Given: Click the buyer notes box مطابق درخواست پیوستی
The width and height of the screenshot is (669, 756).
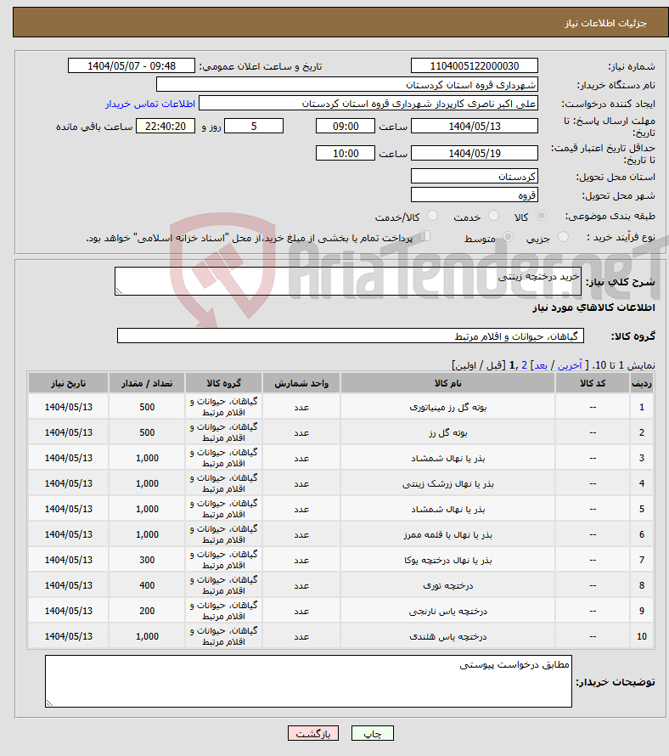Looking at the screenshot, I should tap(308, 681).
